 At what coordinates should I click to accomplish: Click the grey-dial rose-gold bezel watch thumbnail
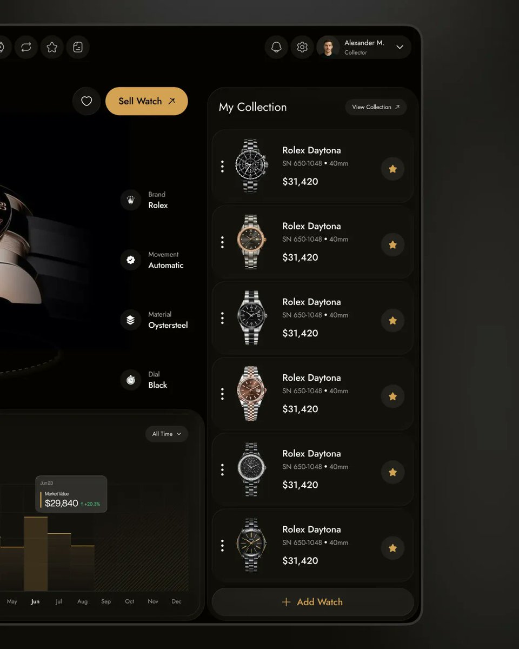[251, 242]
